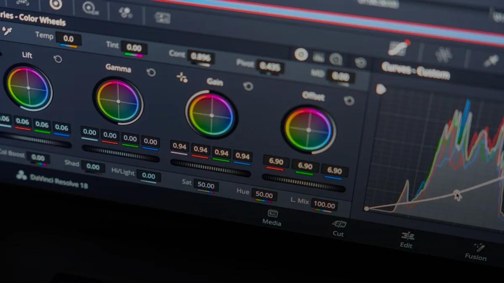Go to the Cut page
The image size is (504, 283).
[x=339, y=228]
